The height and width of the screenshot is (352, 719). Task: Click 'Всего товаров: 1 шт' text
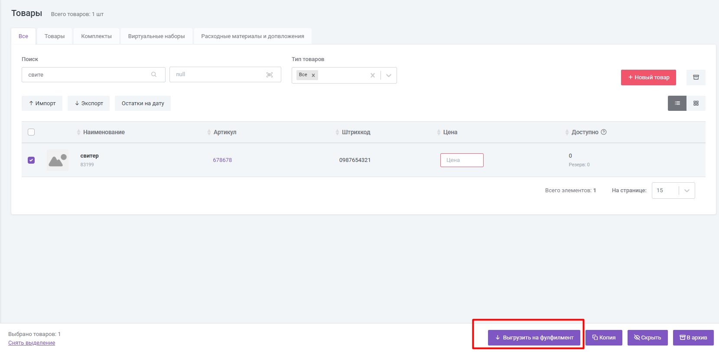[77, 14]
